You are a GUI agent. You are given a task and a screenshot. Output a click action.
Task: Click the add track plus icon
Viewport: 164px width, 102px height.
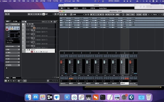[24, 21]
